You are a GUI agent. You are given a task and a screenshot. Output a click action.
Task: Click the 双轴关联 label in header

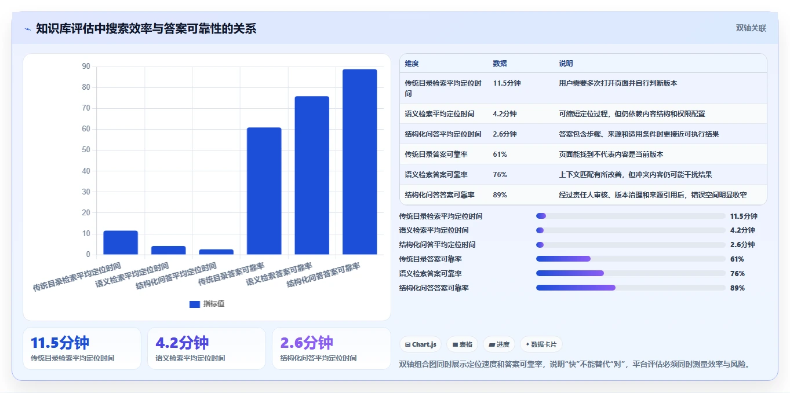click(751, 28)
